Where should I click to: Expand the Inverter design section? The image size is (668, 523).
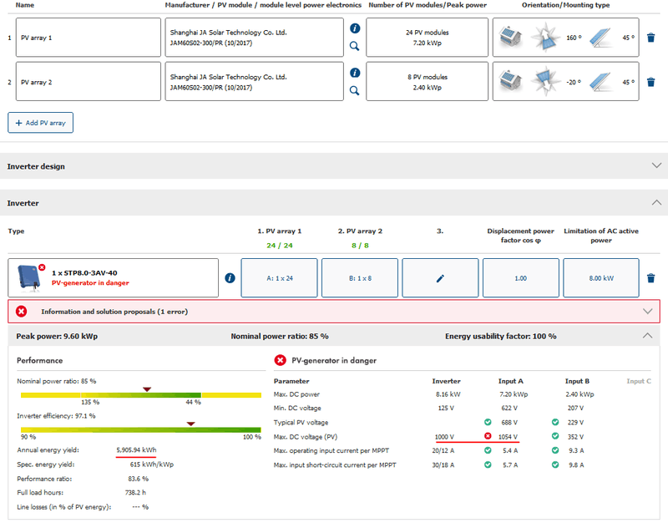[x=655, y=166]
